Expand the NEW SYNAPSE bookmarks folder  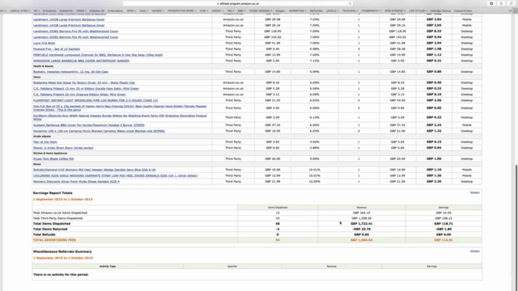pos(395,11)
